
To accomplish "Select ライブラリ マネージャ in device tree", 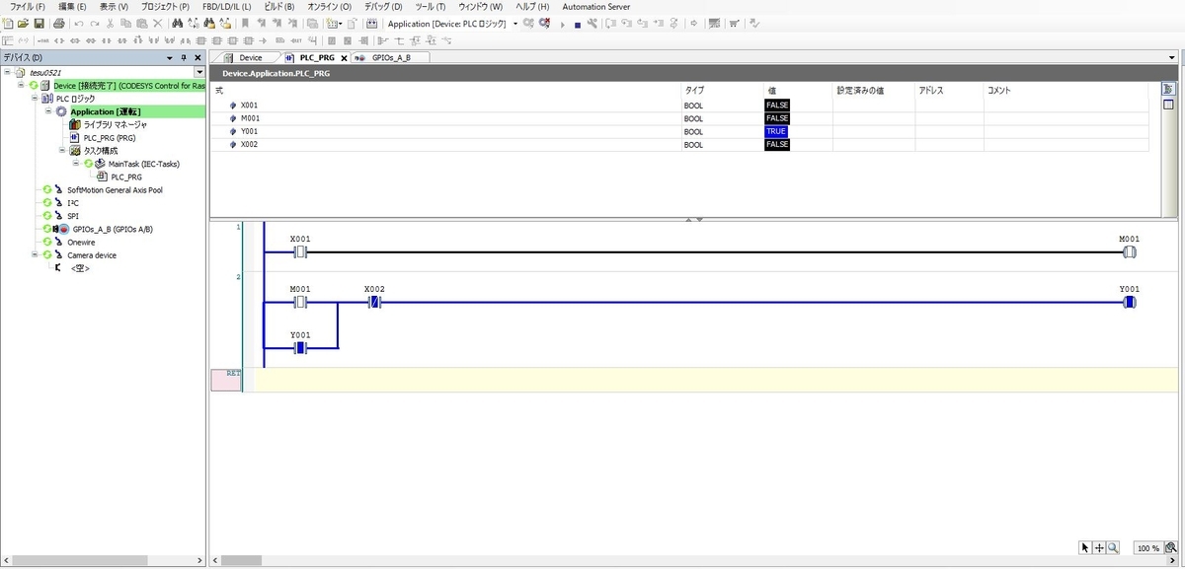I will pyautogui.click(x=116, y=124).
